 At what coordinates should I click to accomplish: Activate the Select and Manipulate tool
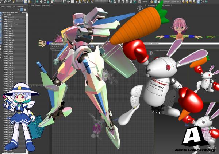[69, 1]
